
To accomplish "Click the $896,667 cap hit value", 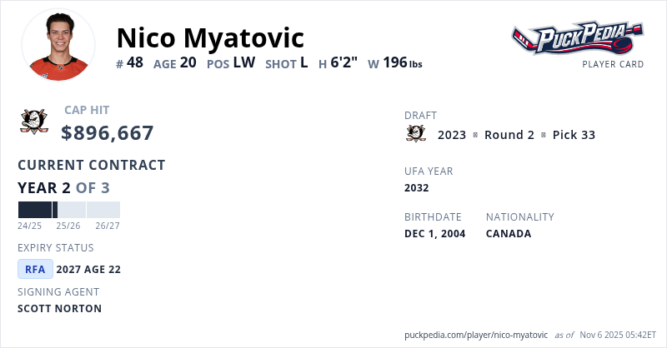I will [x=108, y=132].
